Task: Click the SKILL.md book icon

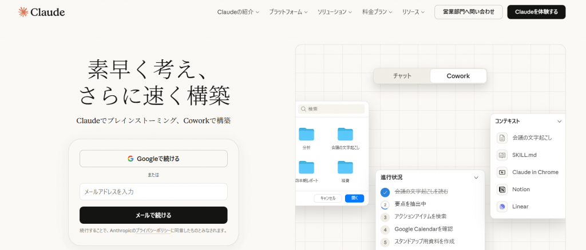Action: 502,155
